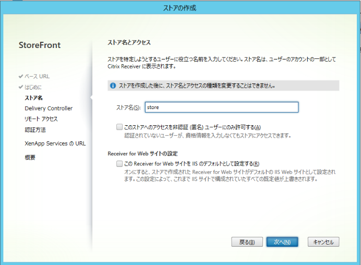Enable anonymous-only access checkbox for this store
Image resolution: width=361 pixels, height=265 pixels.
tap(119, 127)
